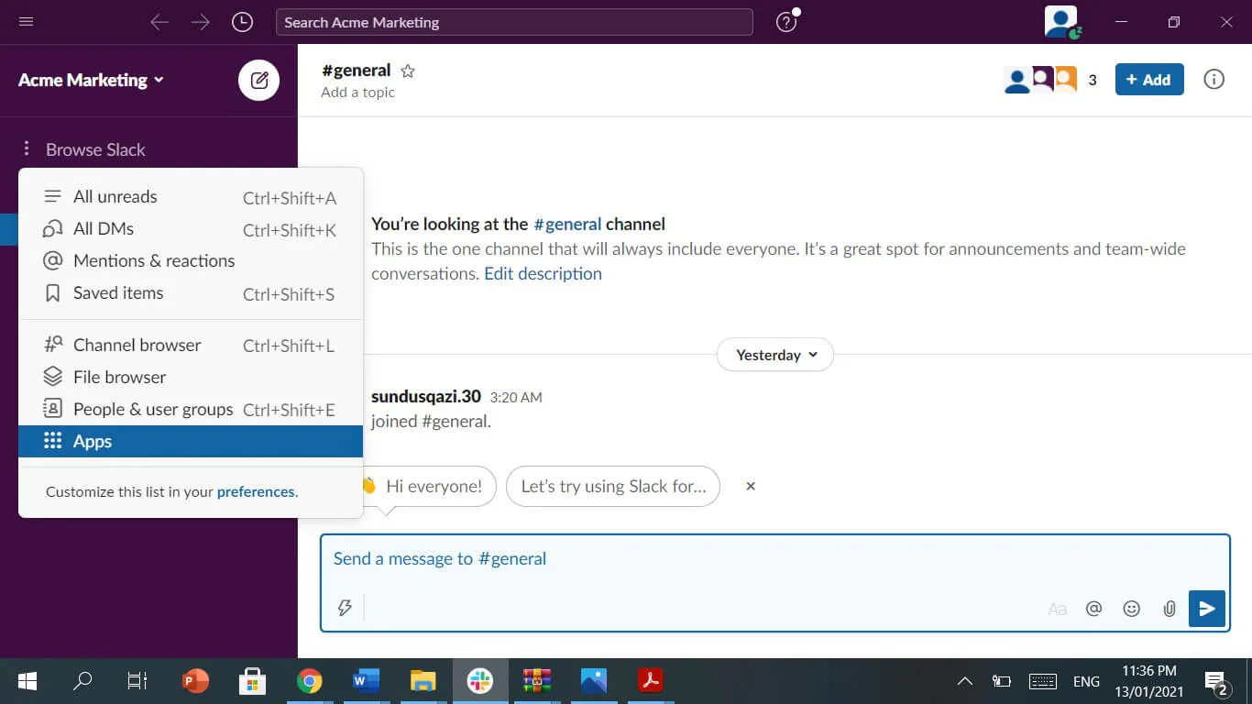Click the Search Acme Marketing field
The width and height of the screenshot is (1252, 704).
pos(514,22)
